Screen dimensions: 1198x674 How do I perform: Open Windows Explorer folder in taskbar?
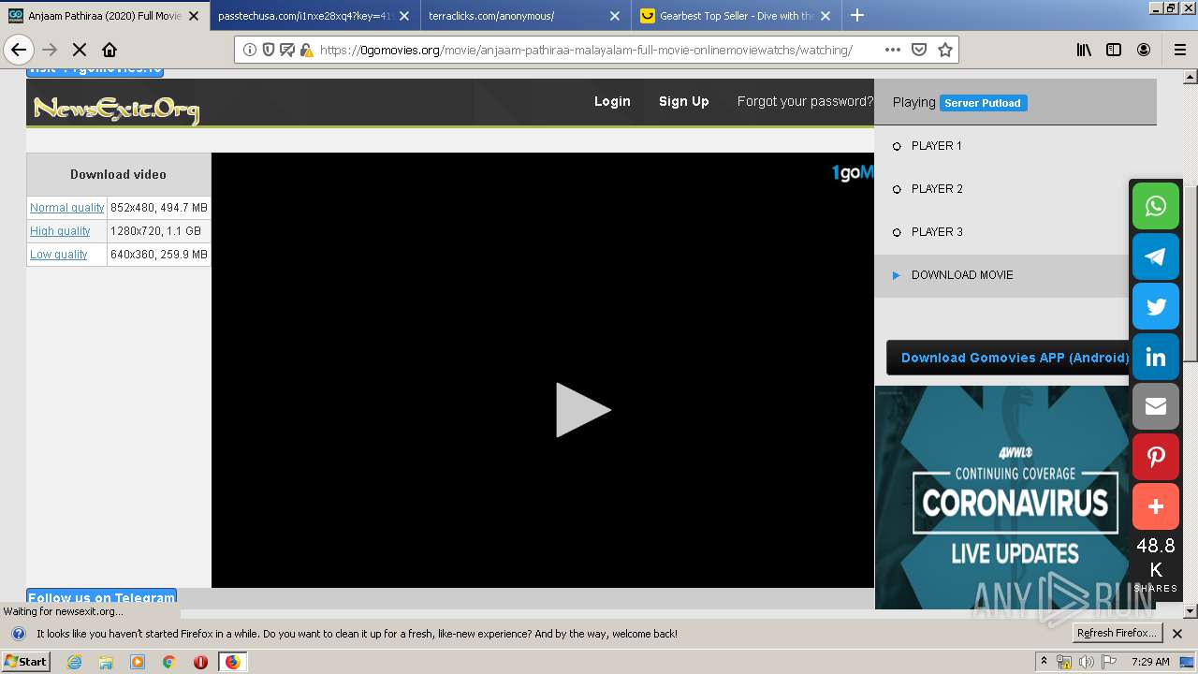(x=106, y=662)
